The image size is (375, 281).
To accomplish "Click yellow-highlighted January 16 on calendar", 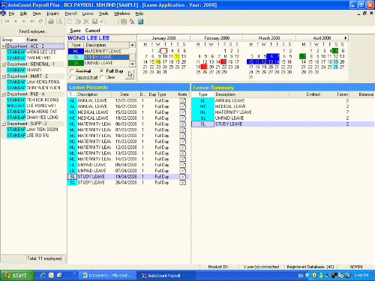I will [158, 61].
